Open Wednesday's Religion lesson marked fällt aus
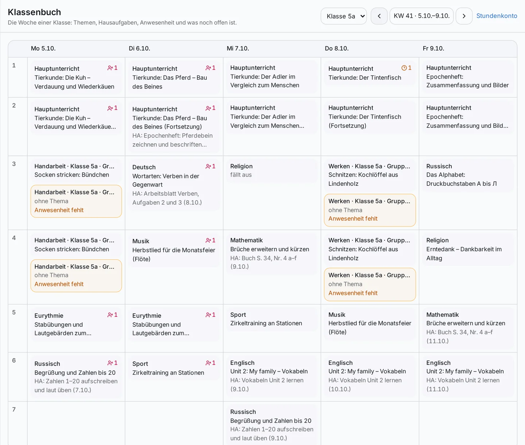The width and height of the screenshot is (525, 445). click(x=272, y=171)
